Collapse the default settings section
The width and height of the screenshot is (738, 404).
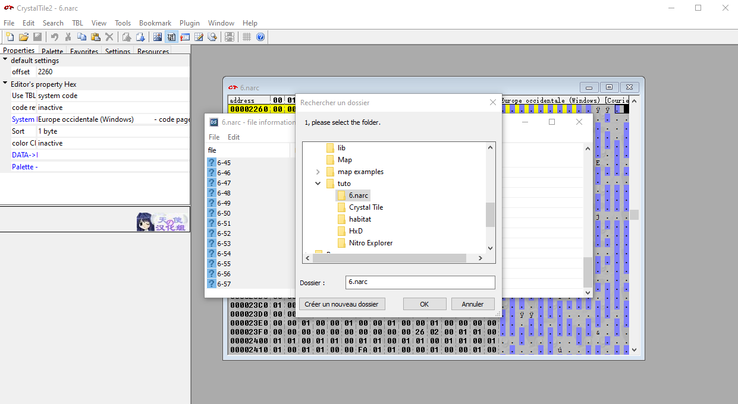pyautogui.click(x=5, y=60)
